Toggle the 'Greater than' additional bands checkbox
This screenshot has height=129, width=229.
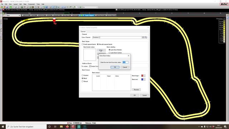pyautogui.click(x=90, y=66)
